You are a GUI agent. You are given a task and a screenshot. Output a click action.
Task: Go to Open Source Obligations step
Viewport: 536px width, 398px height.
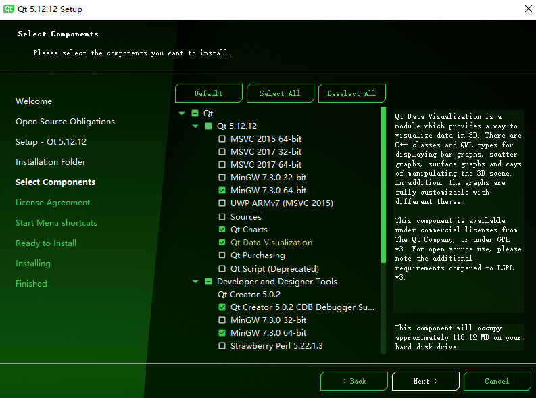(66, 122)
